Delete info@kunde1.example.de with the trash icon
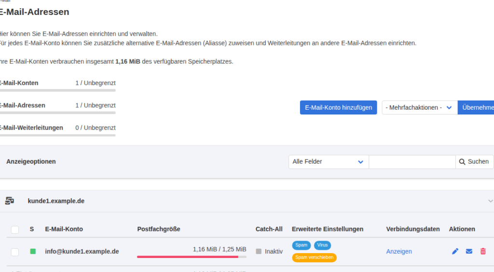The height and width of the screenshot is (272, 494). point(483,252)
